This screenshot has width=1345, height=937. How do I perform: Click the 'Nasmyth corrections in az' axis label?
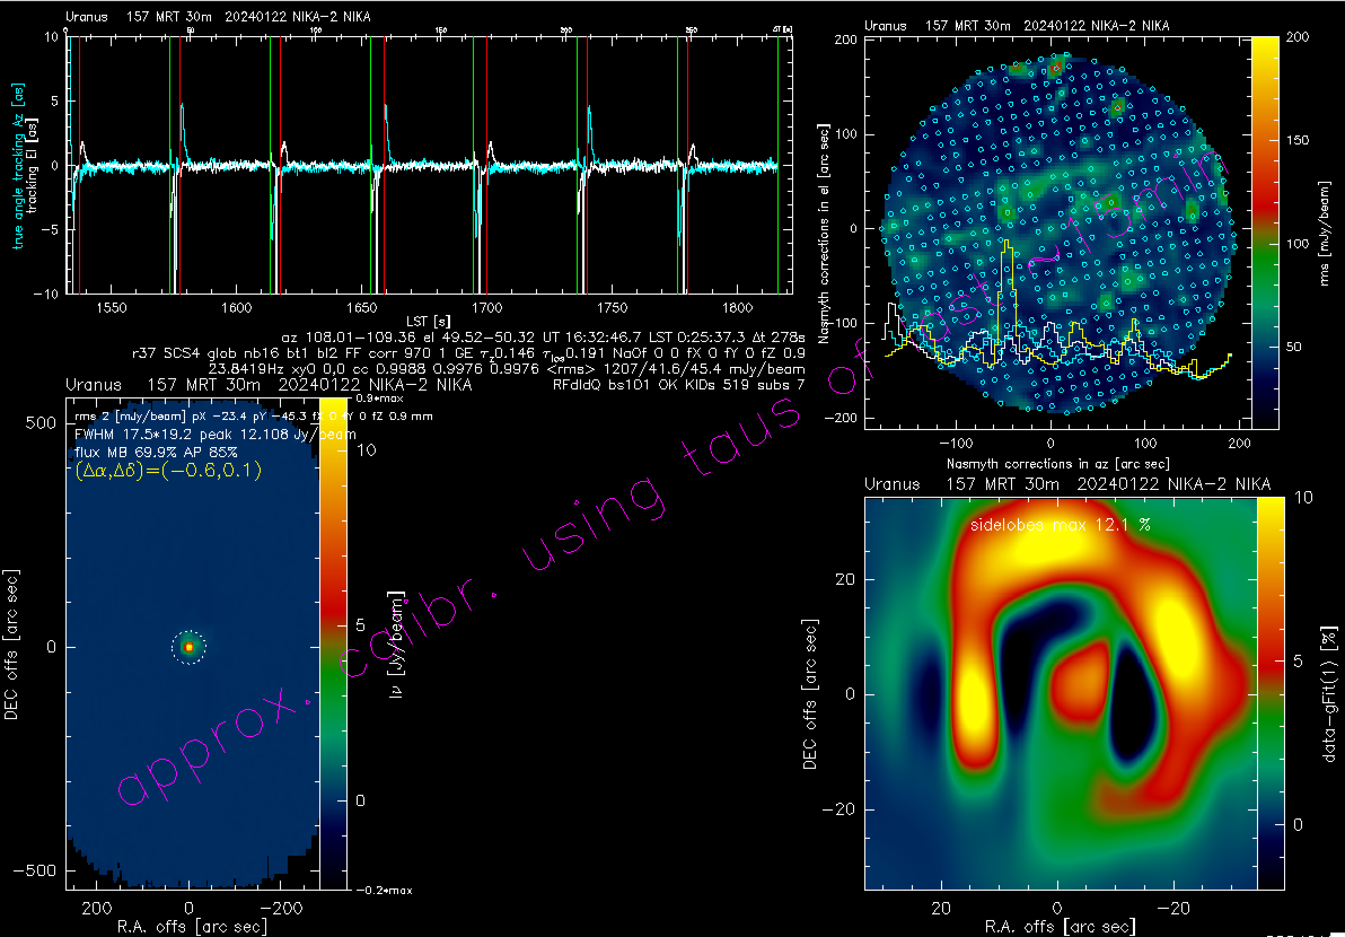point(1058,463)
